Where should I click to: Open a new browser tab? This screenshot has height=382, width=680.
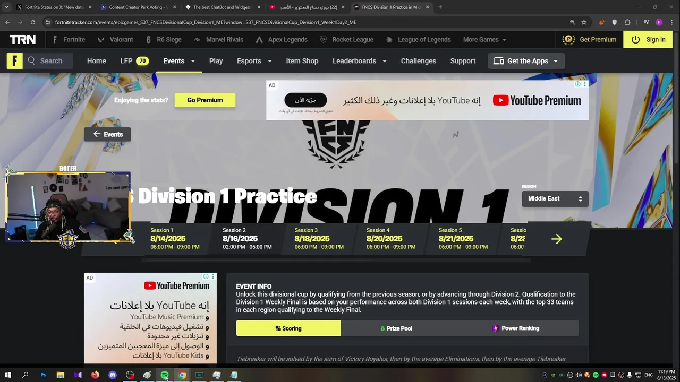[x=440, y=7]
